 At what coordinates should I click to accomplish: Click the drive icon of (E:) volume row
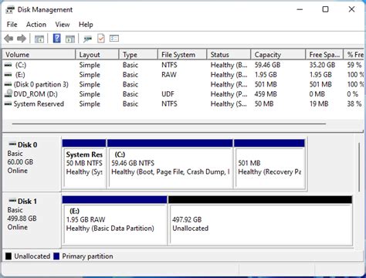click(8, 75)
